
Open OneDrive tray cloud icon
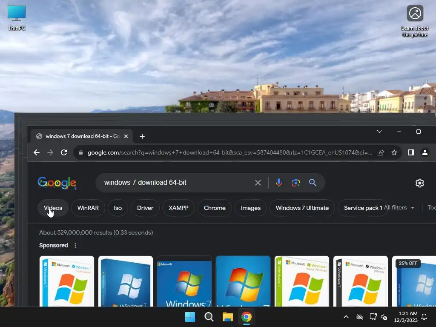coord(360,317)
